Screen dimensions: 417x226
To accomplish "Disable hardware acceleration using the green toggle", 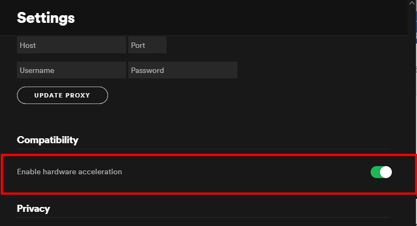I will (x=381, y=172).
